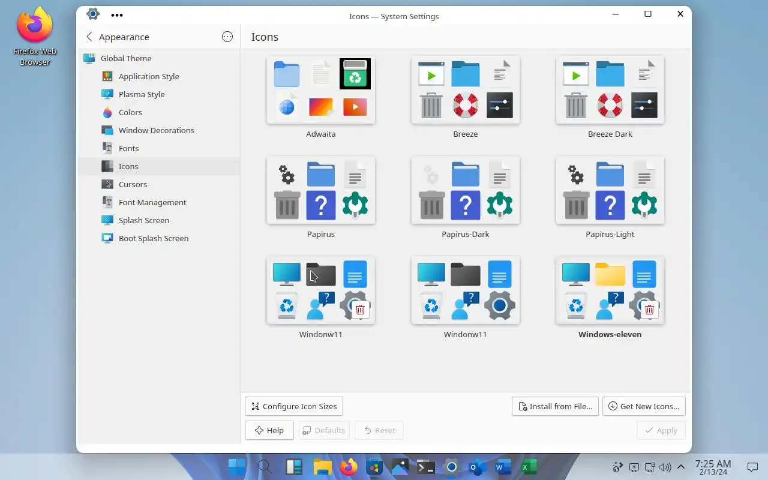Go to the Colors settings page

[159, 112]
